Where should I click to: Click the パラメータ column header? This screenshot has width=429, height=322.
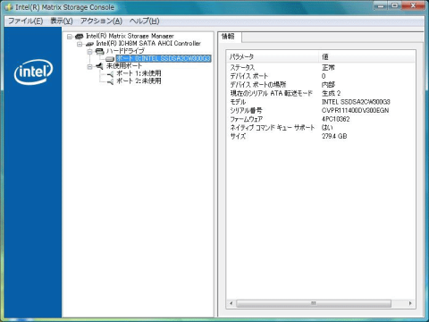(x=273, y=56)
